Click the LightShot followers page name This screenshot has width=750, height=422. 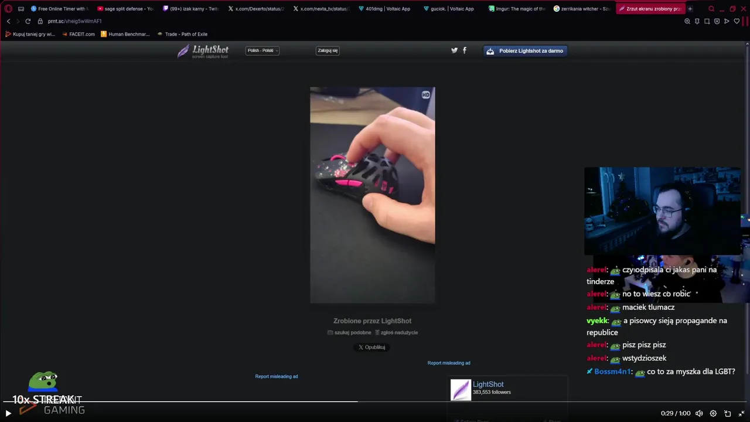coord(488,384)
